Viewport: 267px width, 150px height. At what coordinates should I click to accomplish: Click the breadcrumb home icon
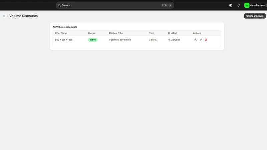[x=4, y=16]
